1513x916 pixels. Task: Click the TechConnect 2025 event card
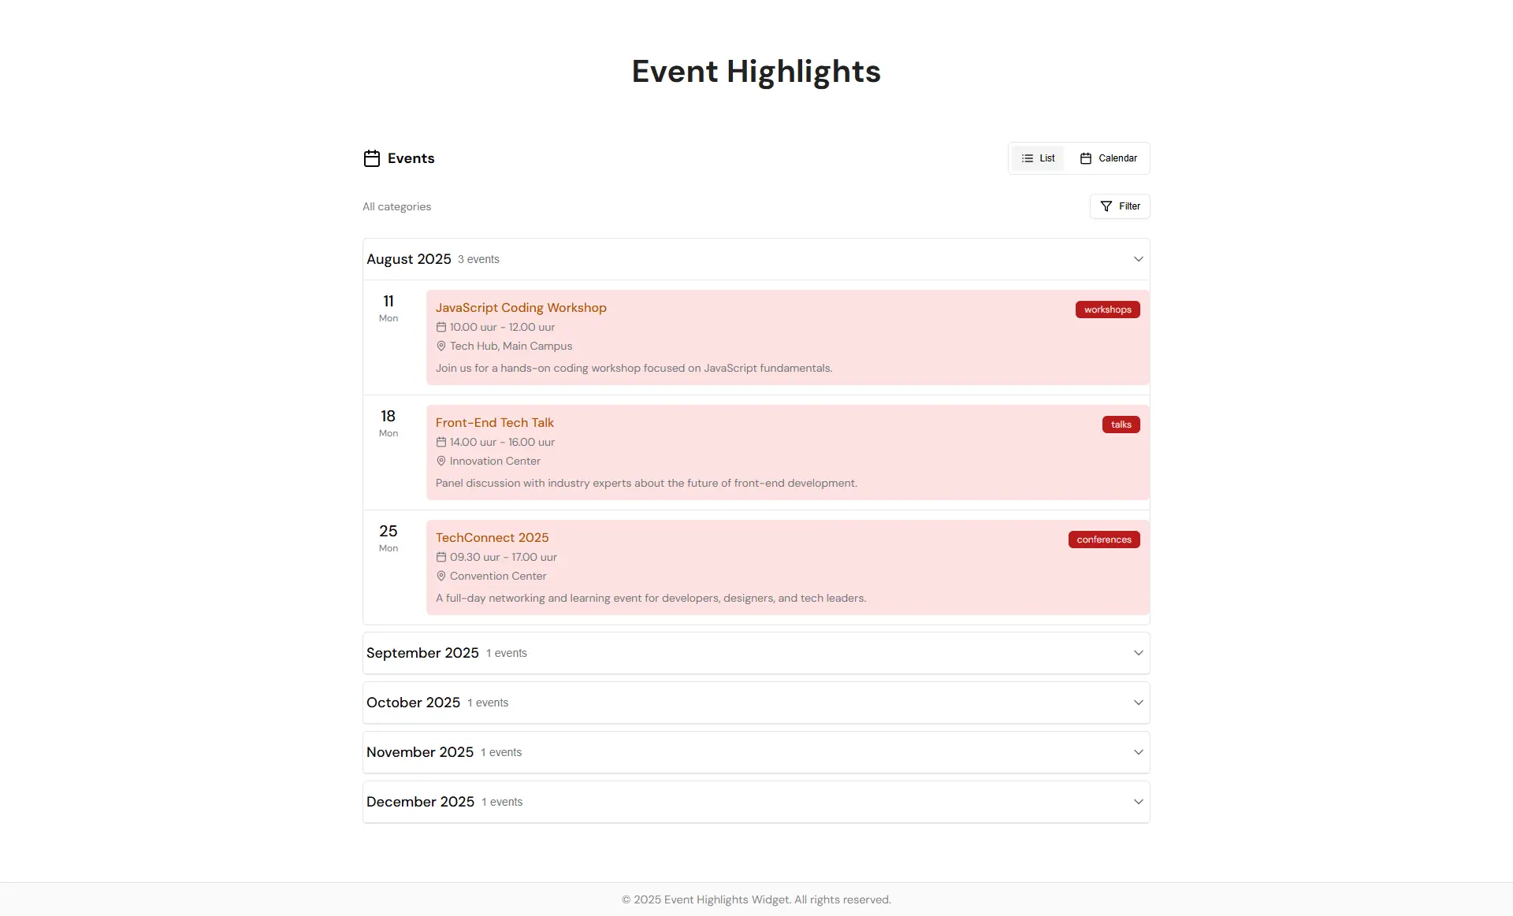(492, 537)
